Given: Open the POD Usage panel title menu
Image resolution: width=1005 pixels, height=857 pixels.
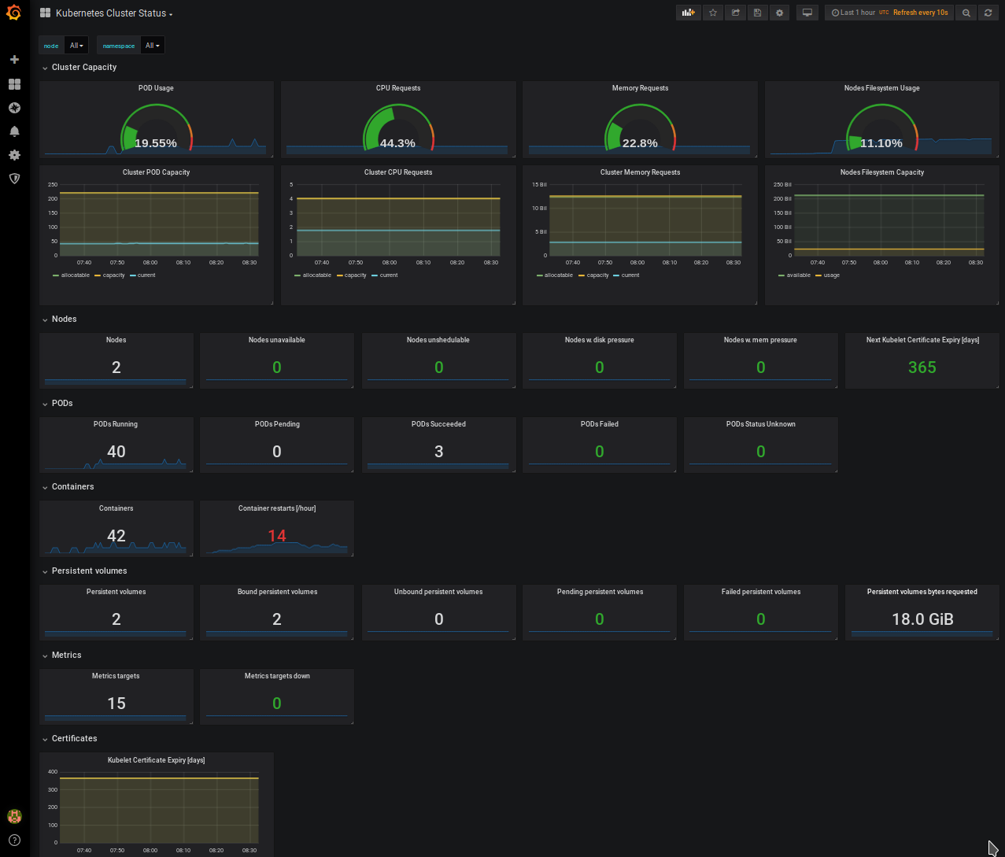Looking at the screenshot, I should pyautogui.click(x=156, y=88).
